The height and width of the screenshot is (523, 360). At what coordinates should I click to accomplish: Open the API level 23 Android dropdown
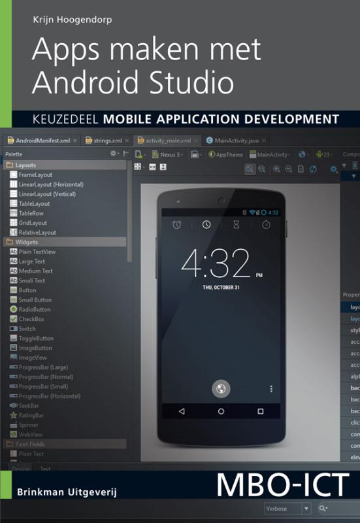click(324, 154)
